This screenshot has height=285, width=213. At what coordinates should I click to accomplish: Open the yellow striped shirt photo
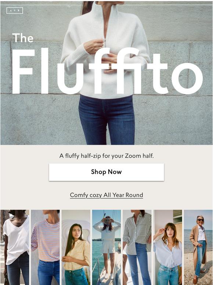tap(76, 247)
